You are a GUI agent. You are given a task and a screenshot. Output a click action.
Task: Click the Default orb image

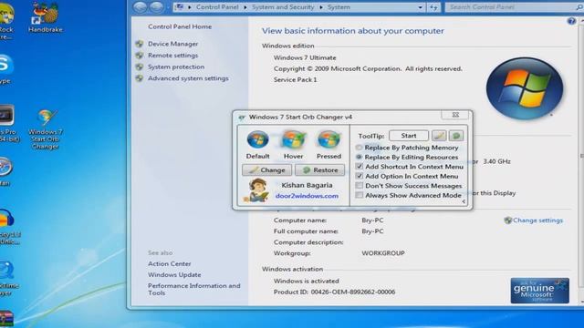pos(257,139)
